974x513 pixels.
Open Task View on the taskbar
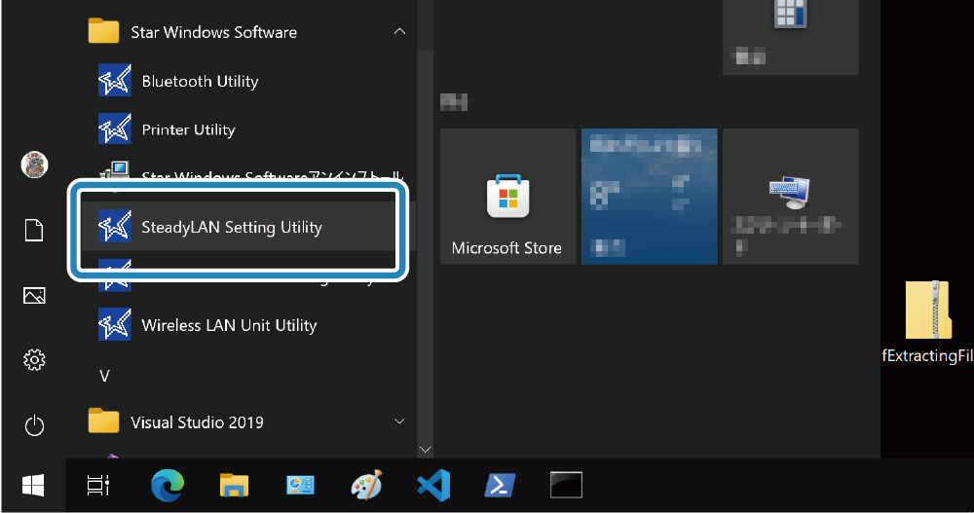97,485
